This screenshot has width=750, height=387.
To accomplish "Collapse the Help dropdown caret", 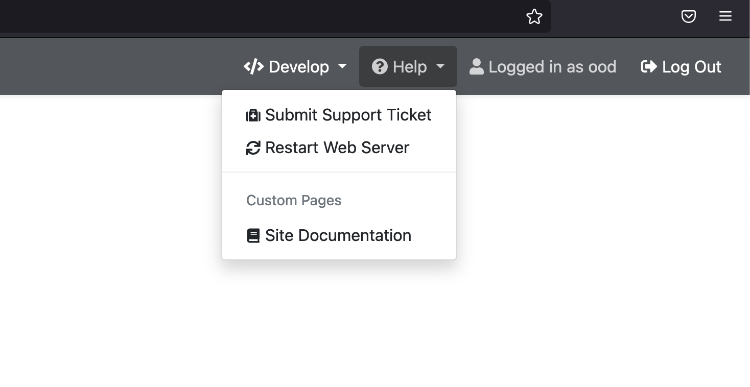I will [x=440, y=66].
